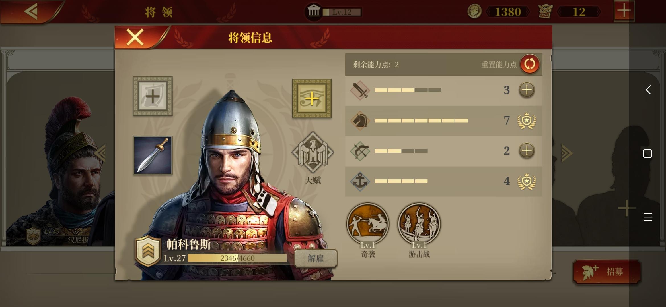The width and height of the screenshot is (666, 307).
Task: Open the 天赋 eagle talent emblem
Action: pos(313,153)
